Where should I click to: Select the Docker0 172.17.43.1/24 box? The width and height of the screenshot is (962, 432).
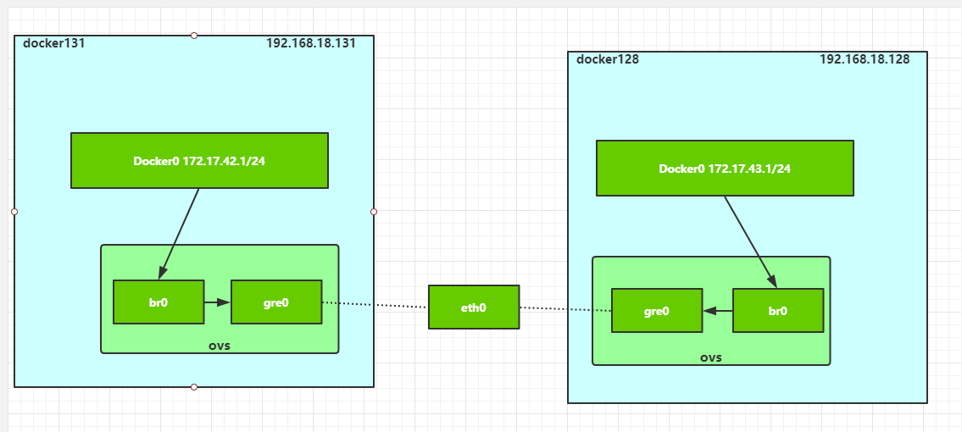pyautogui.click(x=725, y=169)
